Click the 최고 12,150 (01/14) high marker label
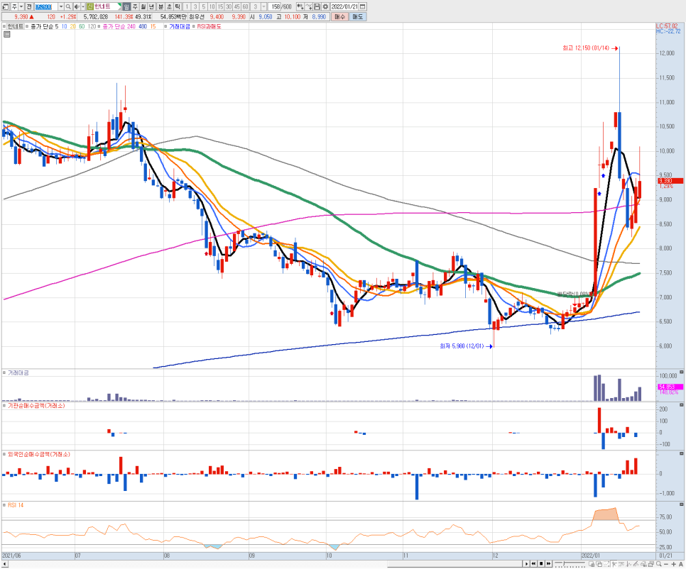The height and width of the screenshot is (569, 686). (x=586, y=48)
